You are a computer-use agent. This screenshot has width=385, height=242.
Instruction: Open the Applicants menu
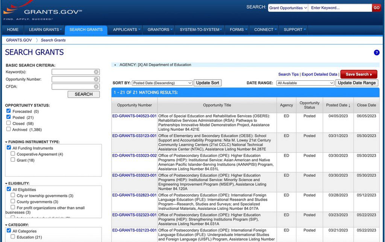click(125, 30)
